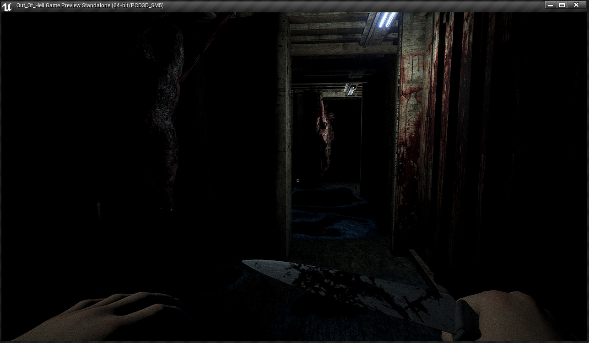This screenshot has width=589, height=343.
Task: Click the nearest fluorescent ceiling light
Action: [x=388, y=19]
